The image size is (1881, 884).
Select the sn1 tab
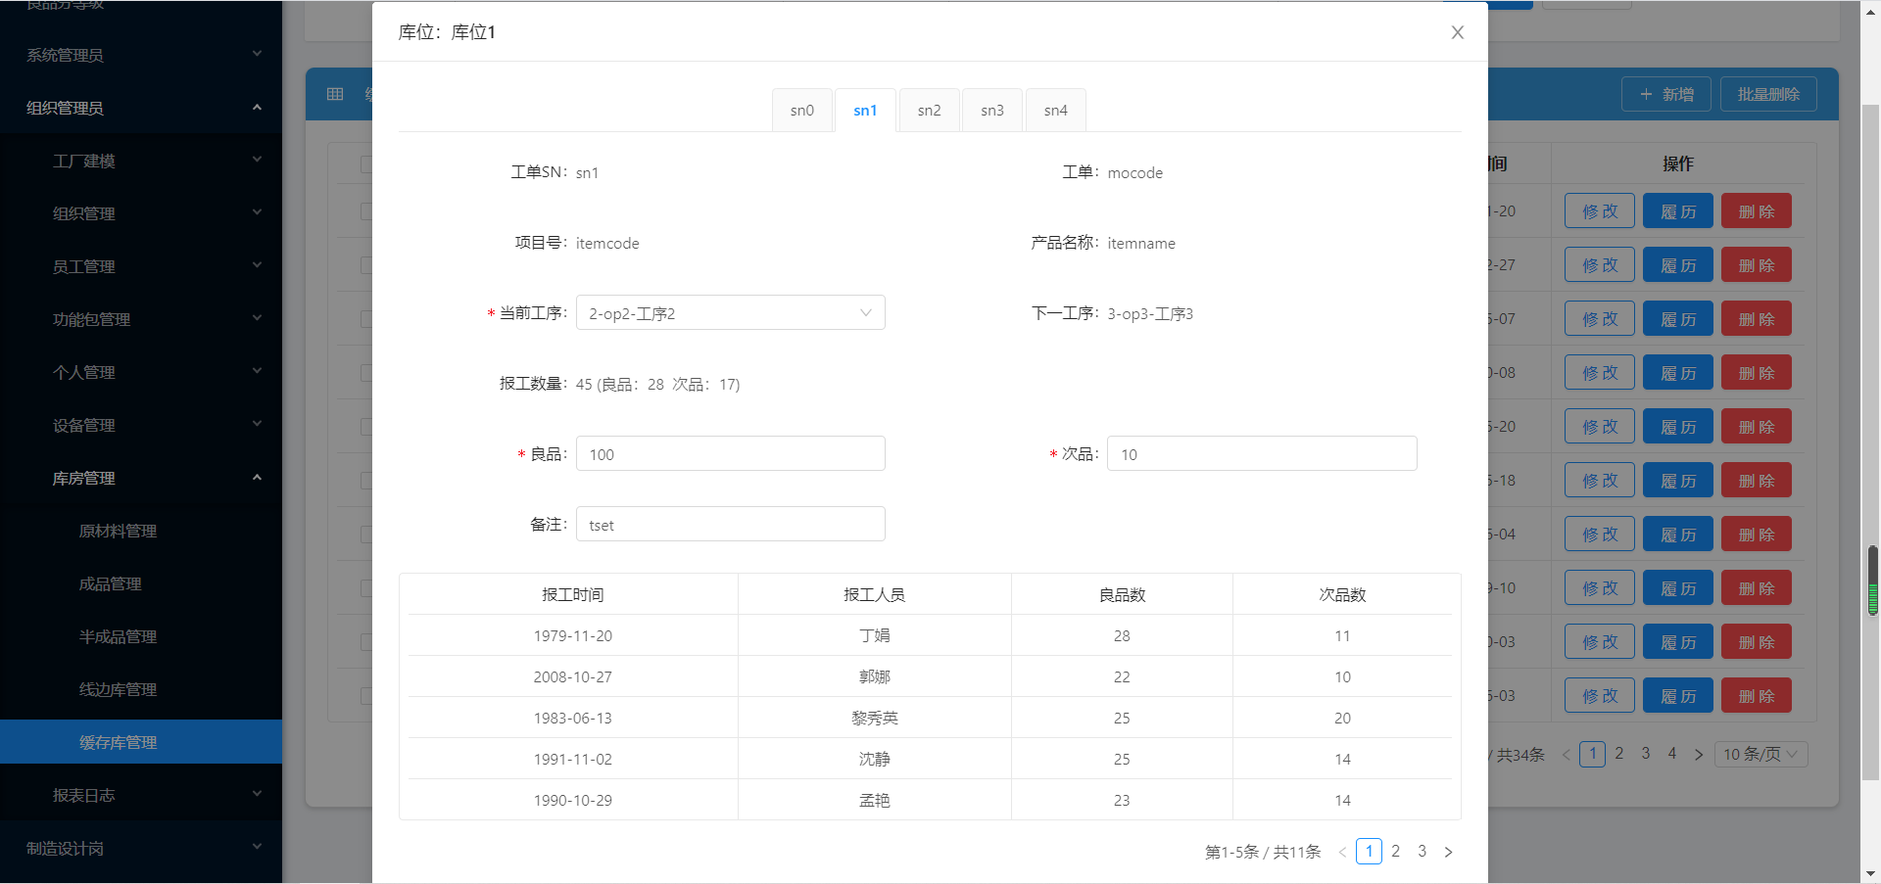[x=865, y=110]
